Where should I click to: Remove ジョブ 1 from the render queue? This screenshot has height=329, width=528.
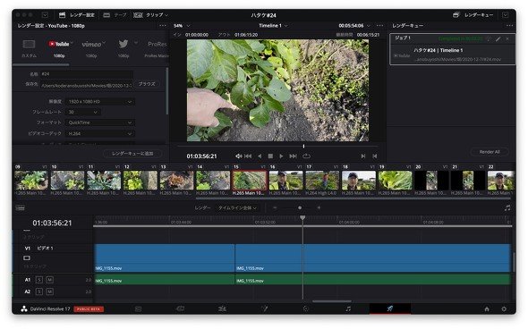[507, 39]
